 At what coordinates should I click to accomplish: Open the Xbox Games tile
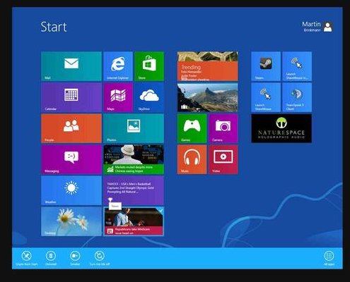coord(192,128)
